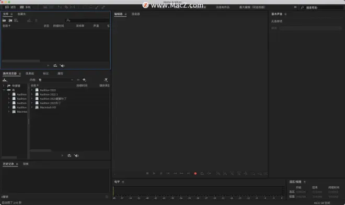345x205 pixels.
Task: Click the Rewind button in transport
Action: click(175, 173)
